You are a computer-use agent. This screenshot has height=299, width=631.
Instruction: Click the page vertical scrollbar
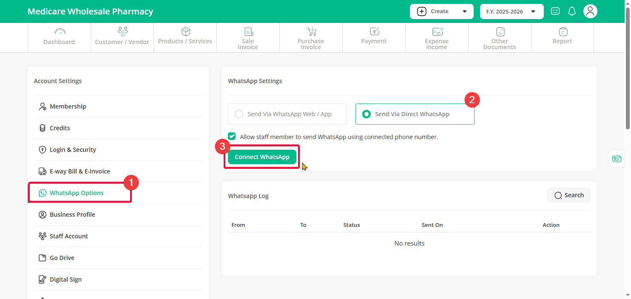[x=628, y=68]
